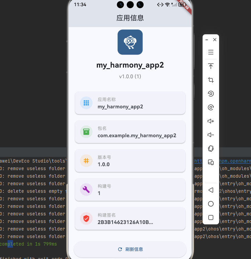Click the shake device icon
This screenshot has height=259, width=251.
point(211,149)
